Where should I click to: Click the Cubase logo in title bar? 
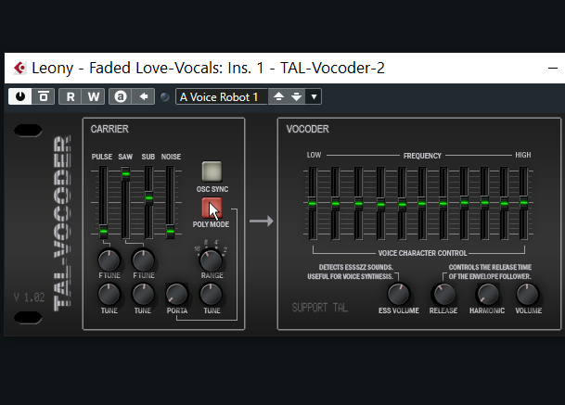20,68
